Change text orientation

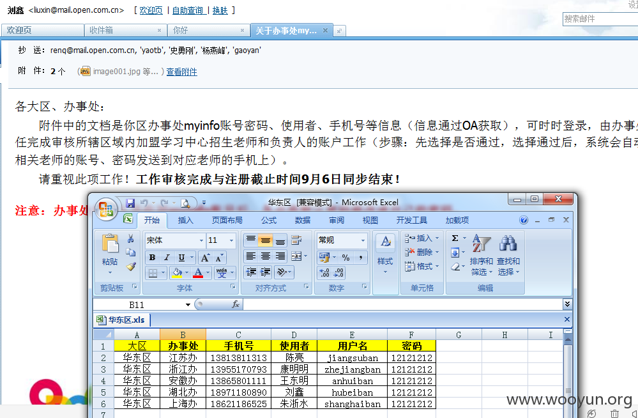tap(282, 272)
